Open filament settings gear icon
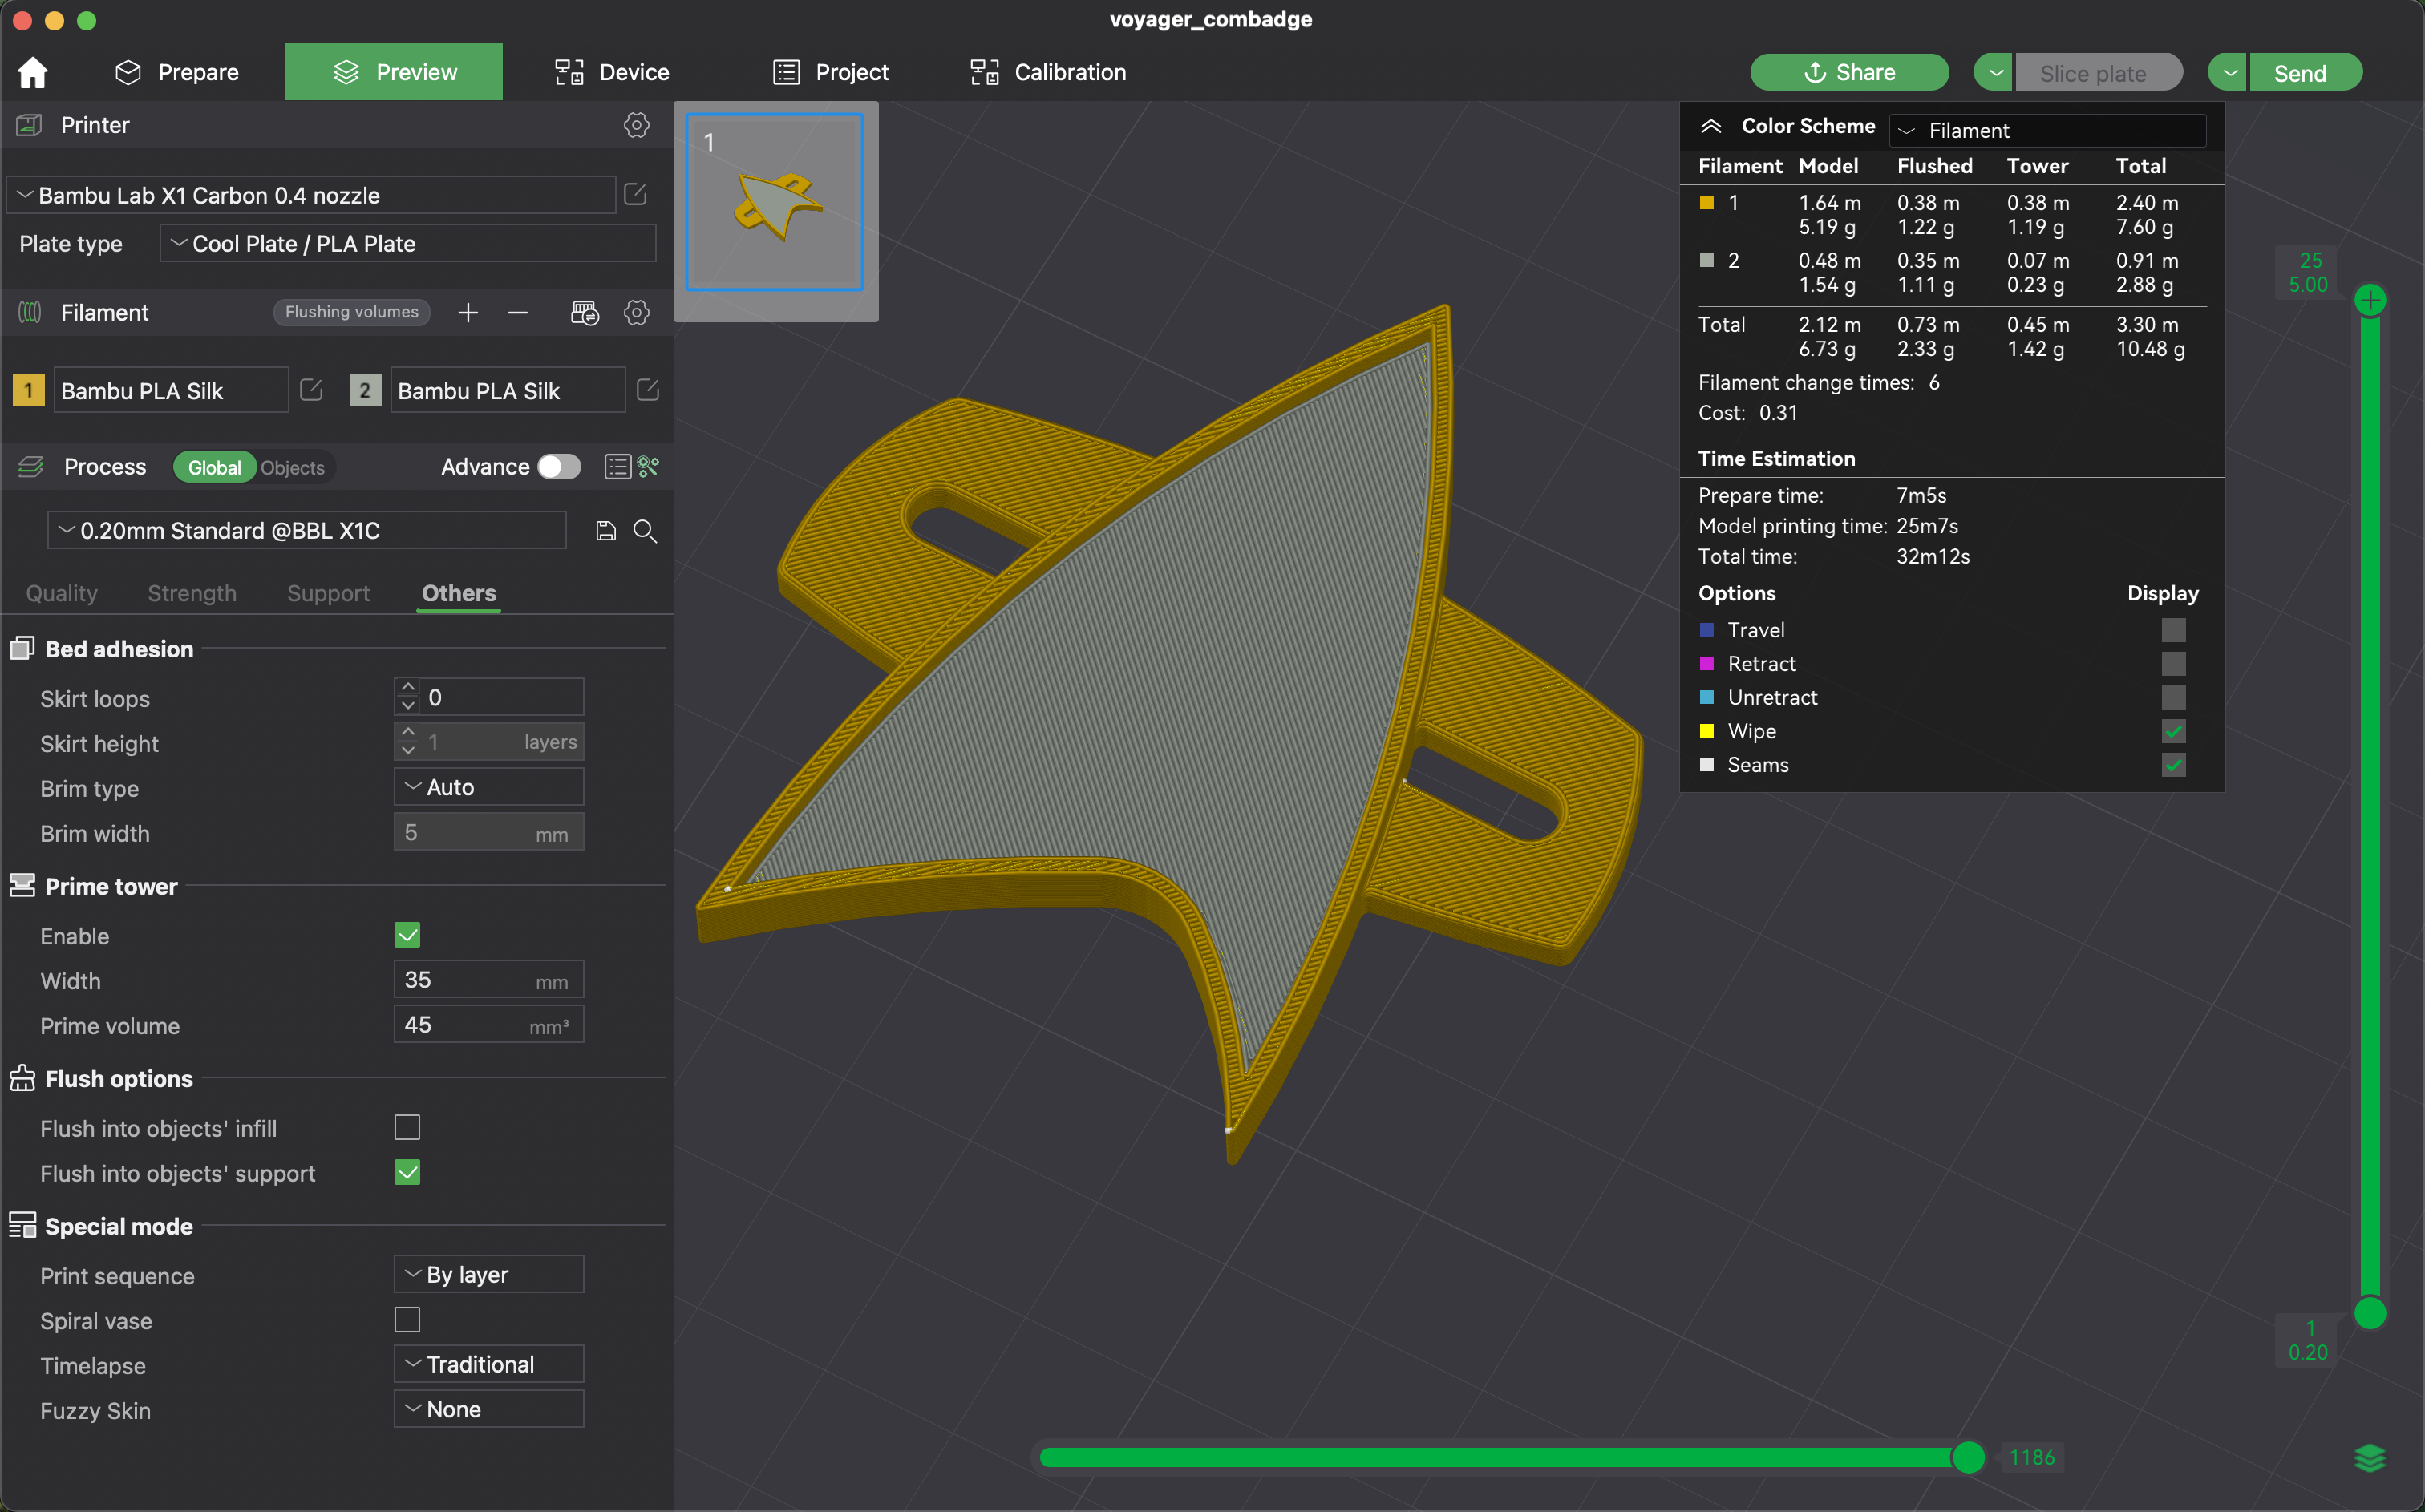The height and width of the screenshot is (1512, 2425). tap(636, 313)
